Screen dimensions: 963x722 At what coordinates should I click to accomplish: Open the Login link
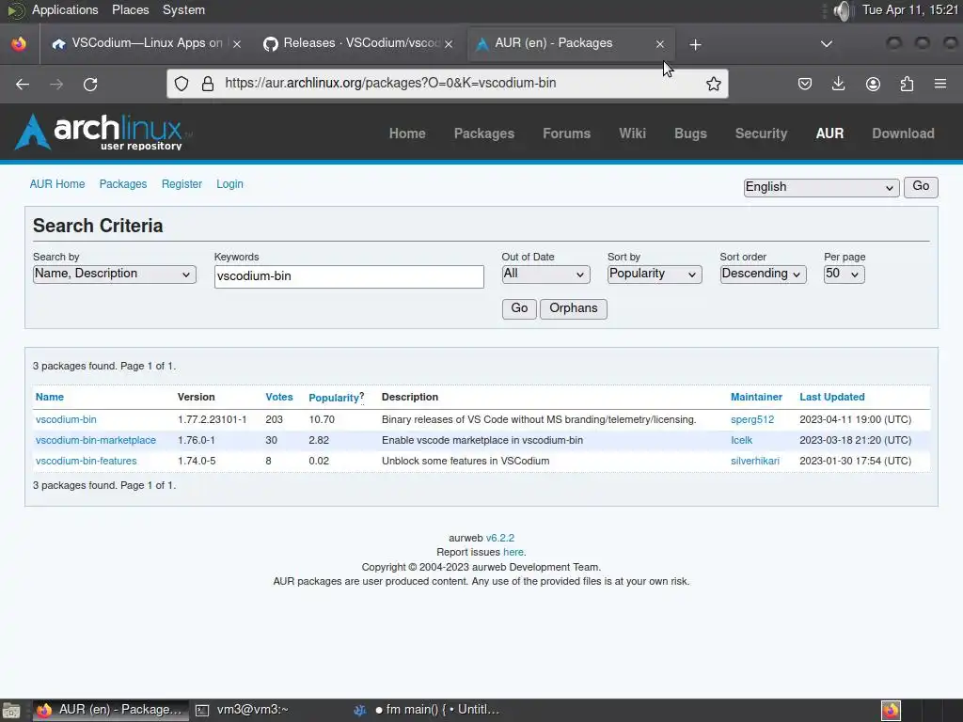[x=229, y=183]
